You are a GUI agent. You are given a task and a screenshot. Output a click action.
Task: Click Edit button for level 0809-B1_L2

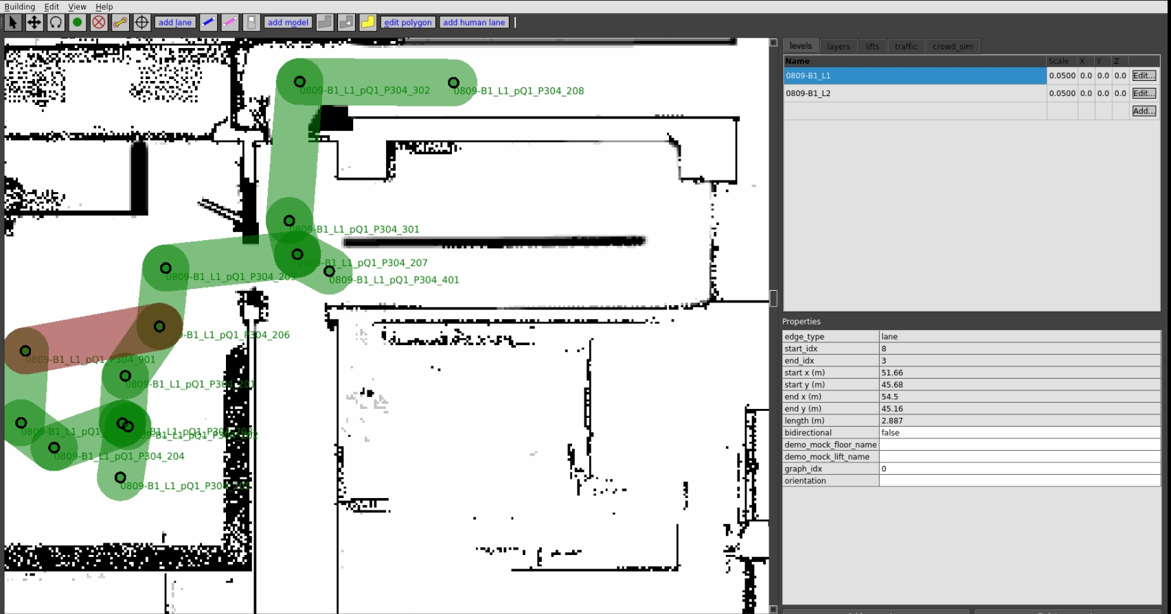1144,93
